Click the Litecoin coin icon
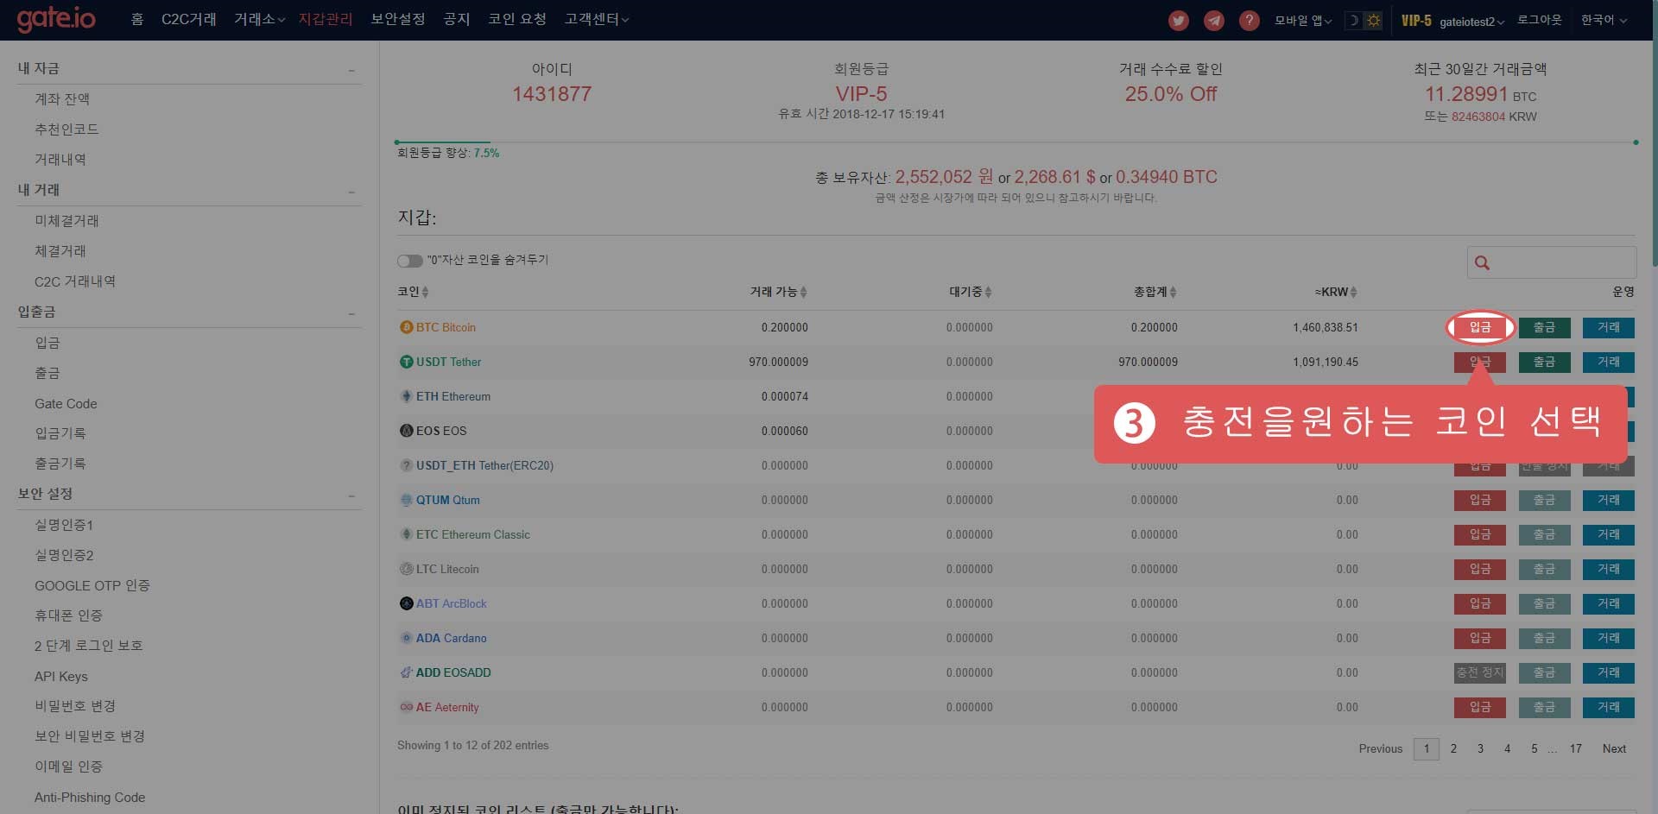Screen dimensions: 1658x814 (406, 569)
